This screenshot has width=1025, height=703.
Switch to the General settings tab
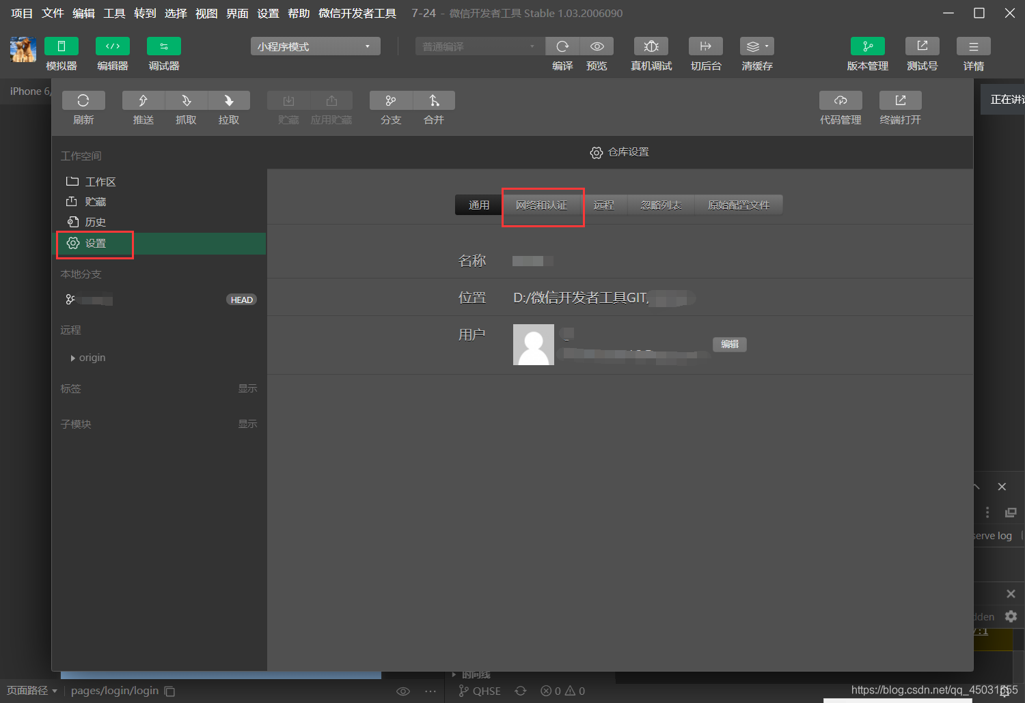tap(479, 205)
